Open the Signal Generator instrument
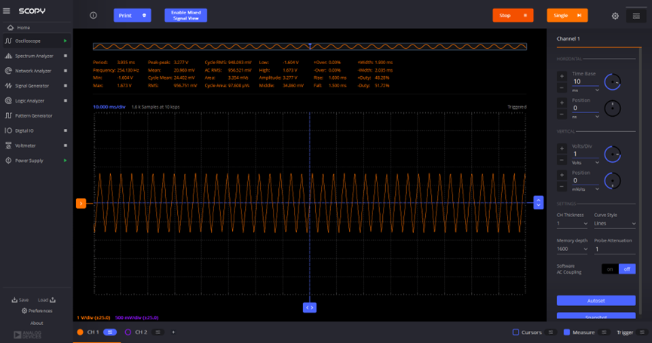The height and width of the screenshot is (343, 652). [27, 86]
